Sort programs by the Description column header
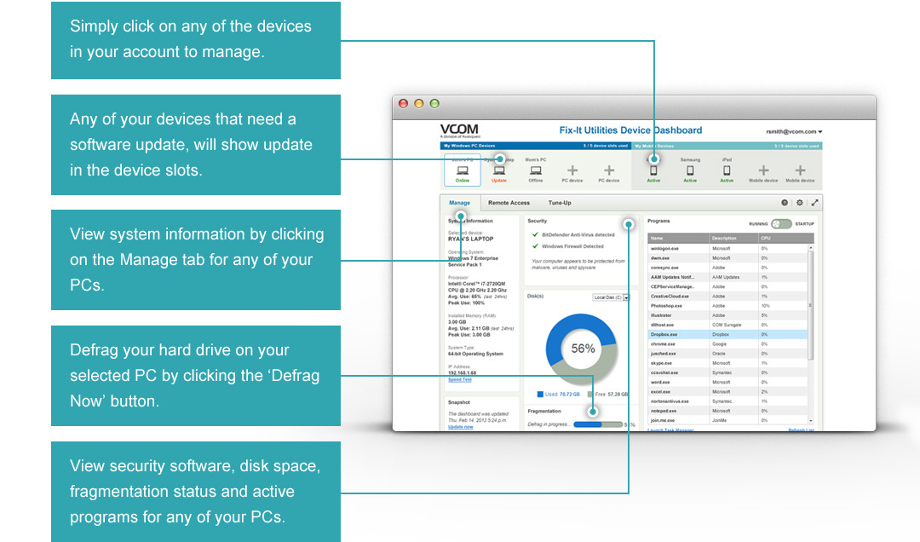 click(733, 238)
